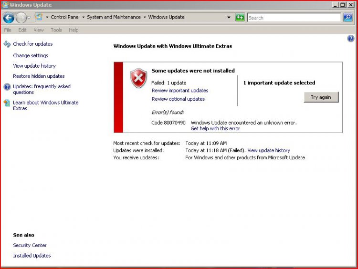Click the red error shield icon
Image resolution: width=358 pixels, height=269 pixels.
pos(138,78)
